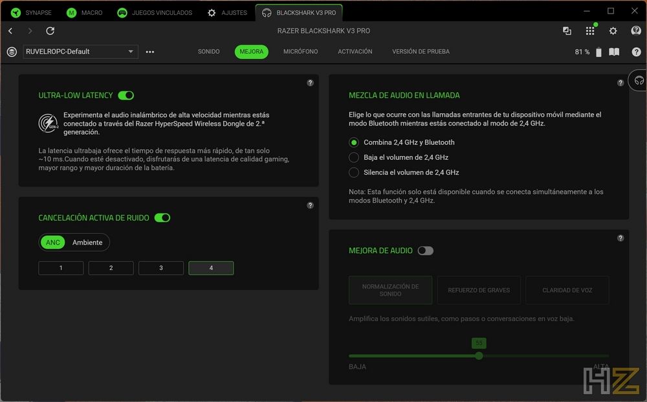Open the user guide book icon

[x=614, y=52]
